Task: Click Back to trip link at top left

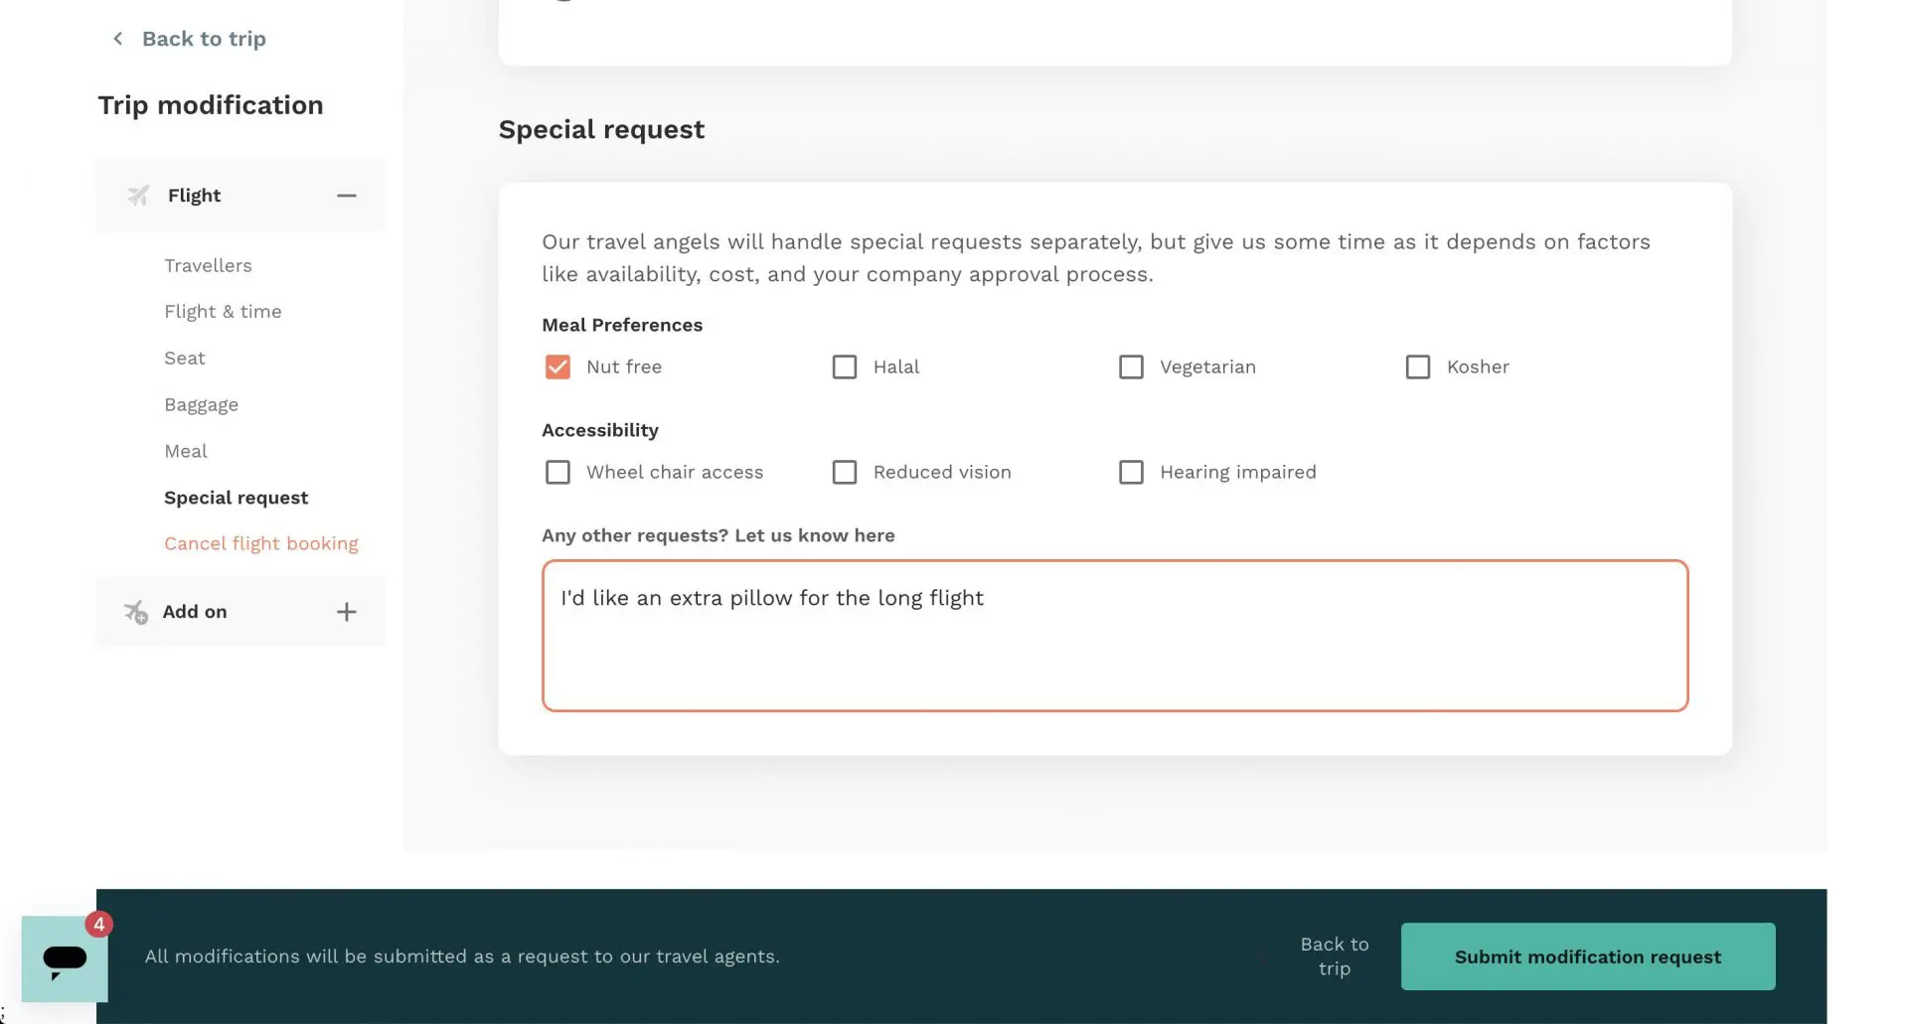Action: click(204, 39)
